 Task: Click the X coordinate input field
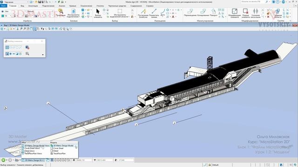(84, 160)
